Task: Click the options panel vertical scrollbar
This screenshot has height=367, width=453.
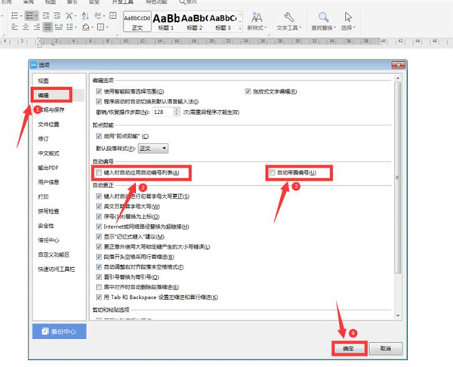Action: coord(398,189)
